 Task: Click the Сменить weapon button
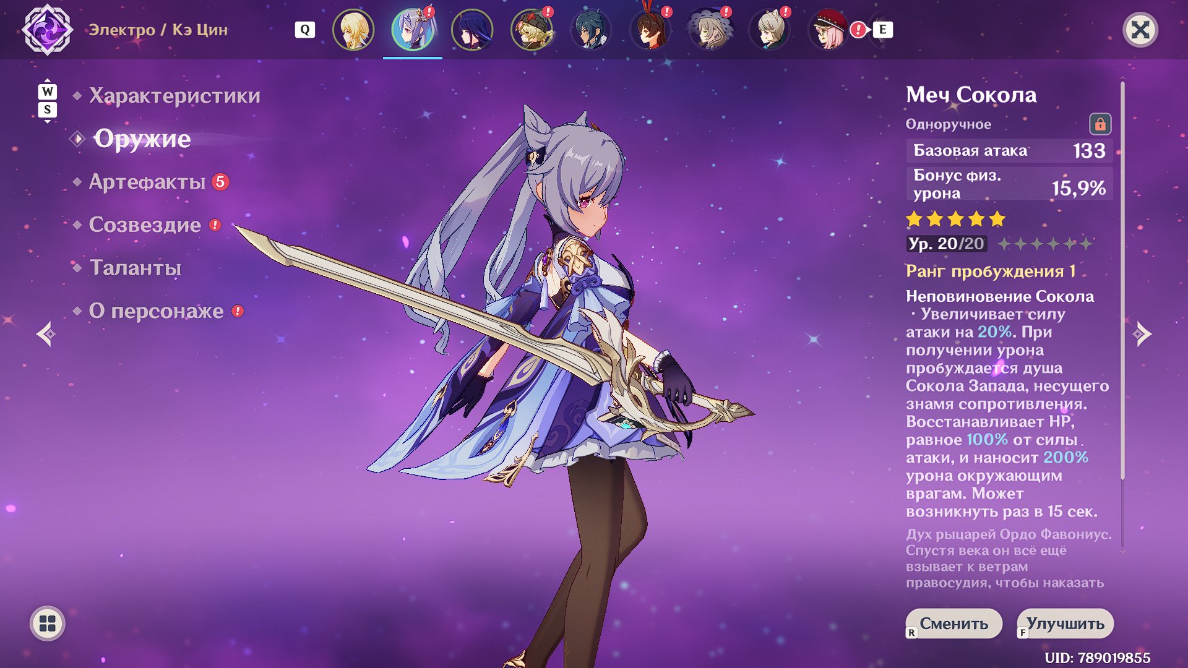pyautogui.click(x=953, y=623)
